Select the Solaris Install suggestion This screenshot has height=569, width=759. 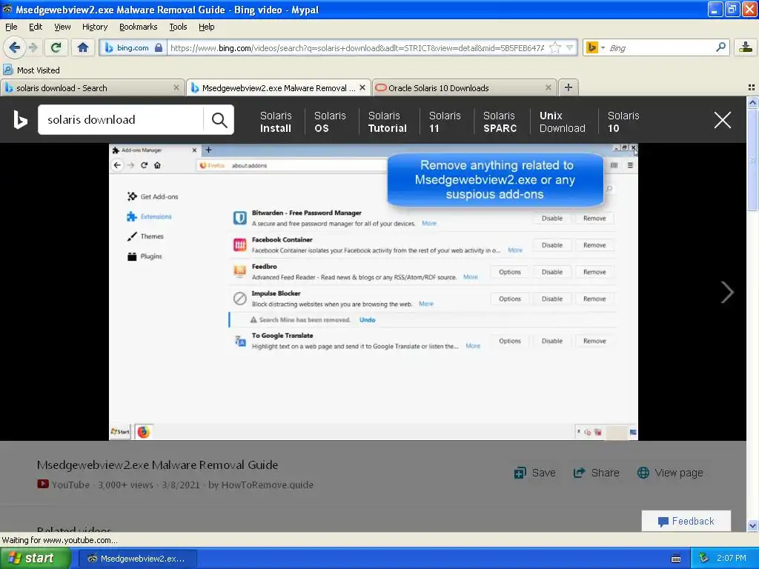[276, 122]
